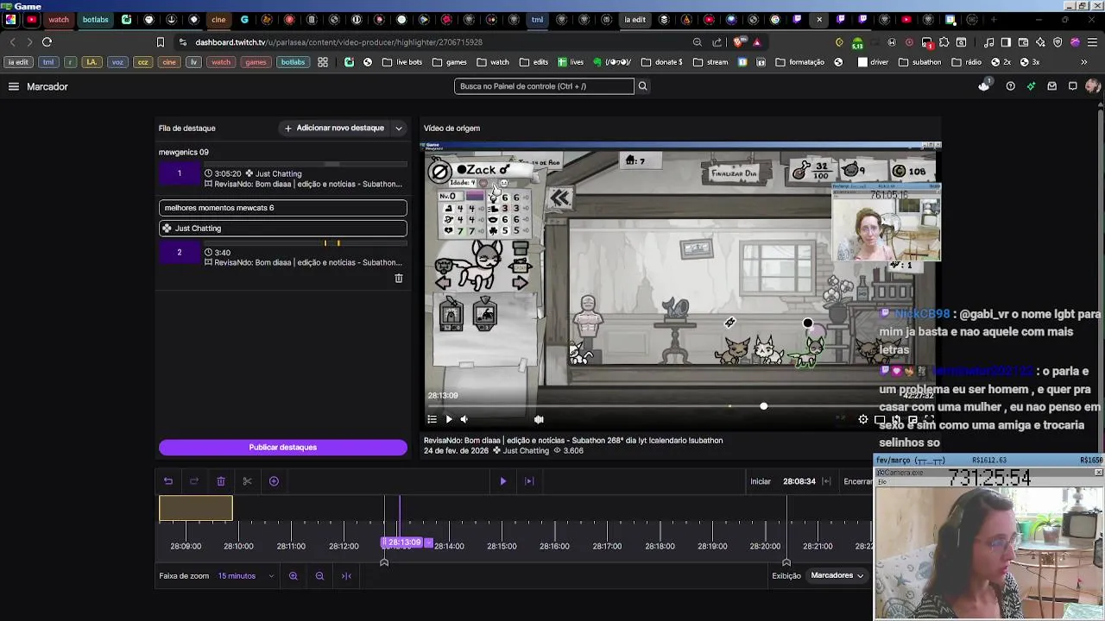
Task: Switch to the 'tml' browser tab
Action: click(x=537, y=20)
